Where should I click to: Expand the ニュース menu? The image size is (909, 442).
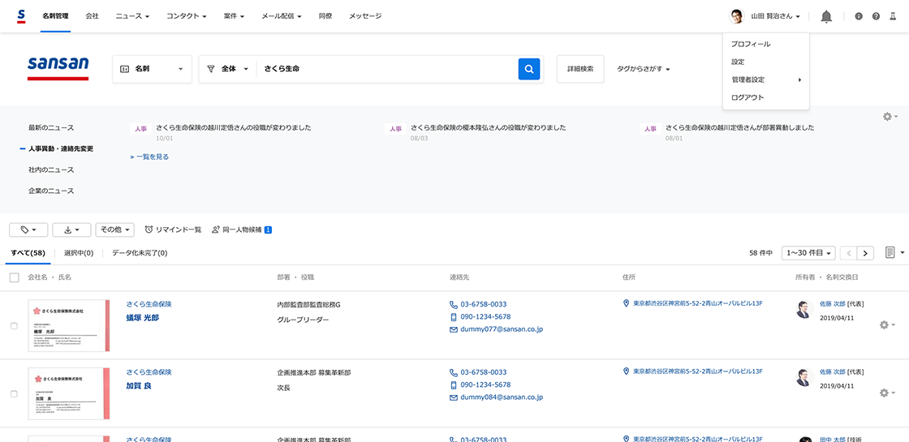pyautogui.click(x=133, y=16)
